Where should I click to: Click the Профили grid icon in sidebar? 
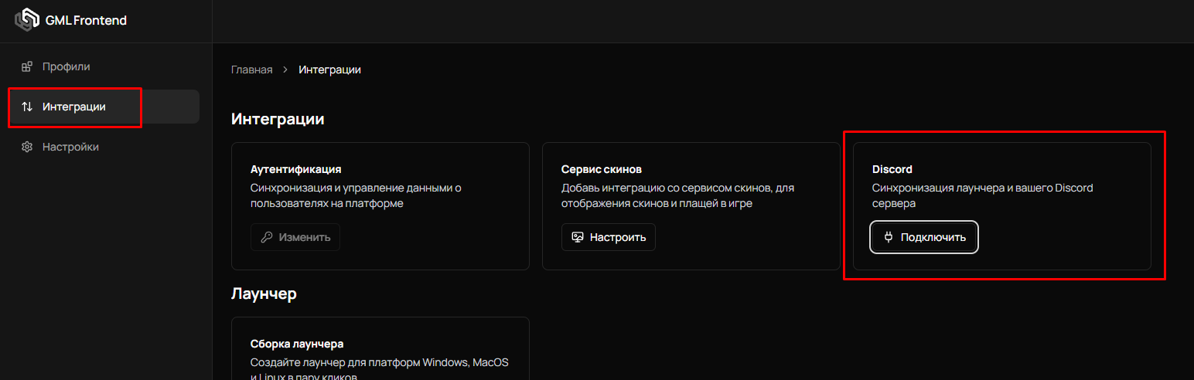point(27,67)
